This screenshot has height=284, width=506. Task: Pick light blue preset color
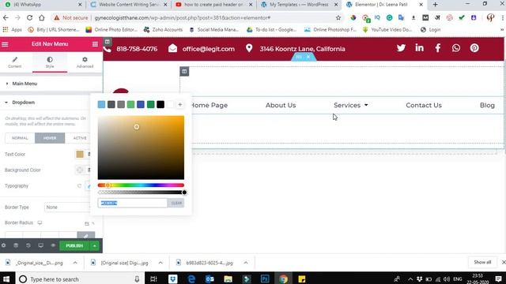pyautogui.click(x=101, y=104)
